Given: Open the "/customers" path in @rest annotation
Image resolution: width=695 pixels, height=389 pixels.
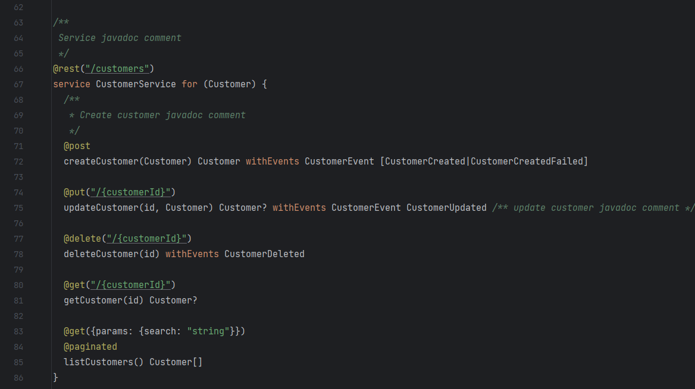Looking at the screenshot, I should pos(117,69).
